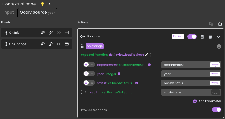Click Add Parameter button

click(x=207, y=101)
